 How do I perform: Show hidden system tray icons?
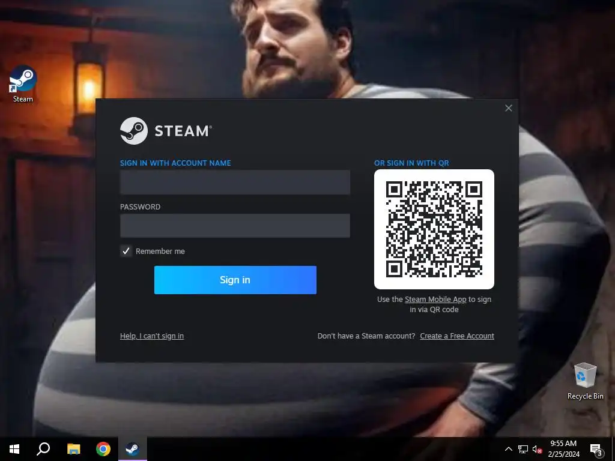click(508, 449)
